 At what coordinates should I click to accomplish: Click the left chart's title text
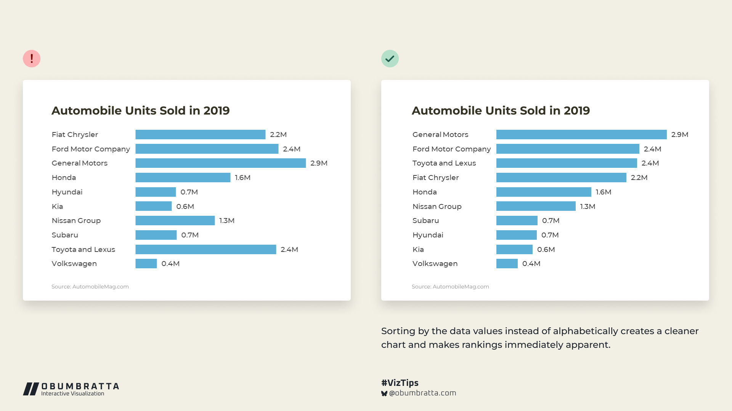[140, 110]
